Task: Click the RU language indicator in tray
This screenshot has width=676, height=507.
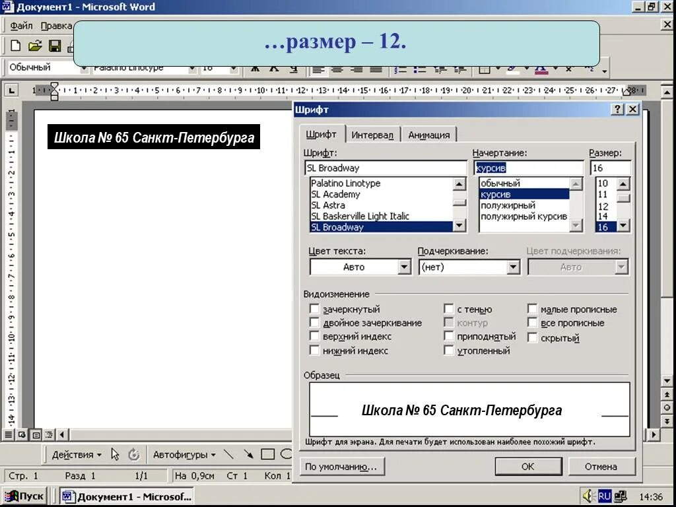Action: coord(605,496)
